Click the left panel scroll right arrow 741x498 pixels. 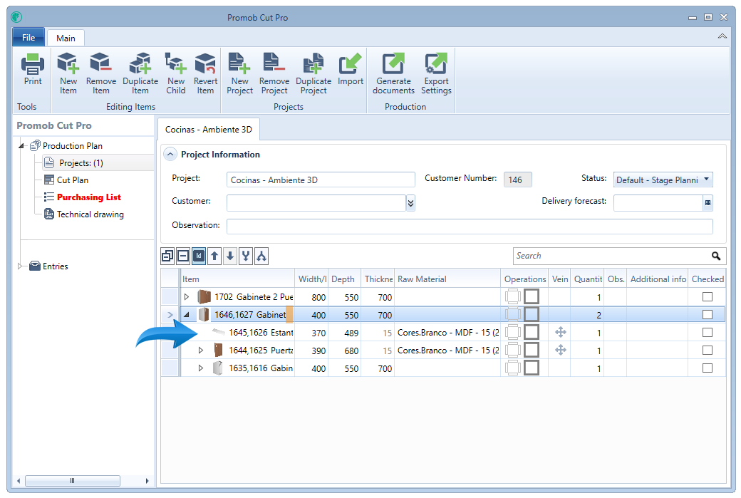(147, 480)
